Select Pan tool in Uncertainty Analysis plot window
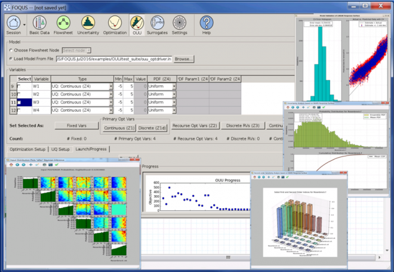Viewport: 394px width, 272px height. (x=303, y=107)
